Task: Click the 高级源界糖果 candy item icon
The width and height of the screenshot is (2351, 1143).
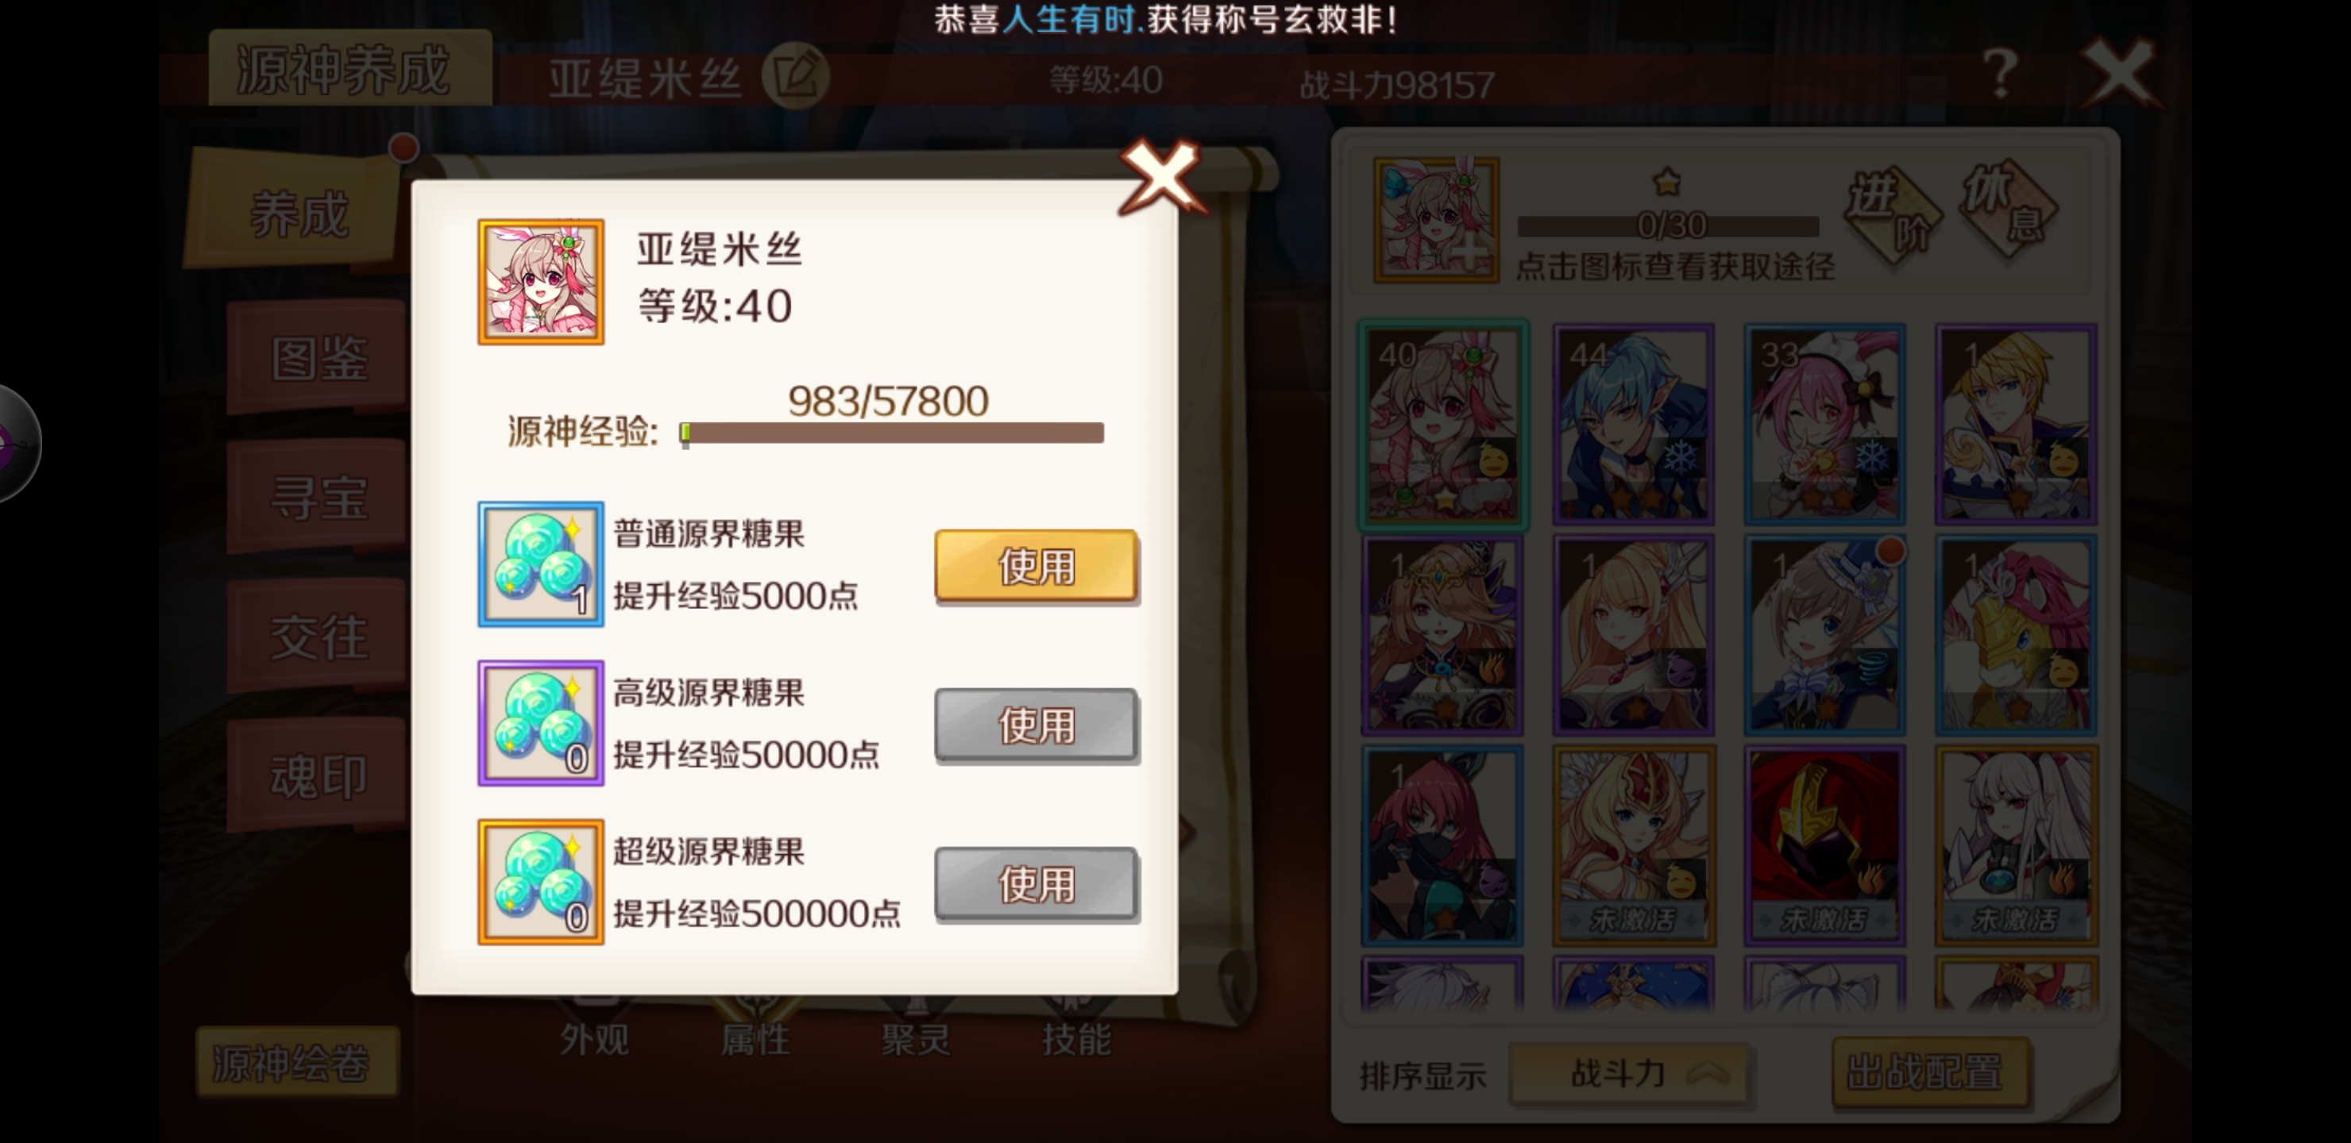Action: 540,722
